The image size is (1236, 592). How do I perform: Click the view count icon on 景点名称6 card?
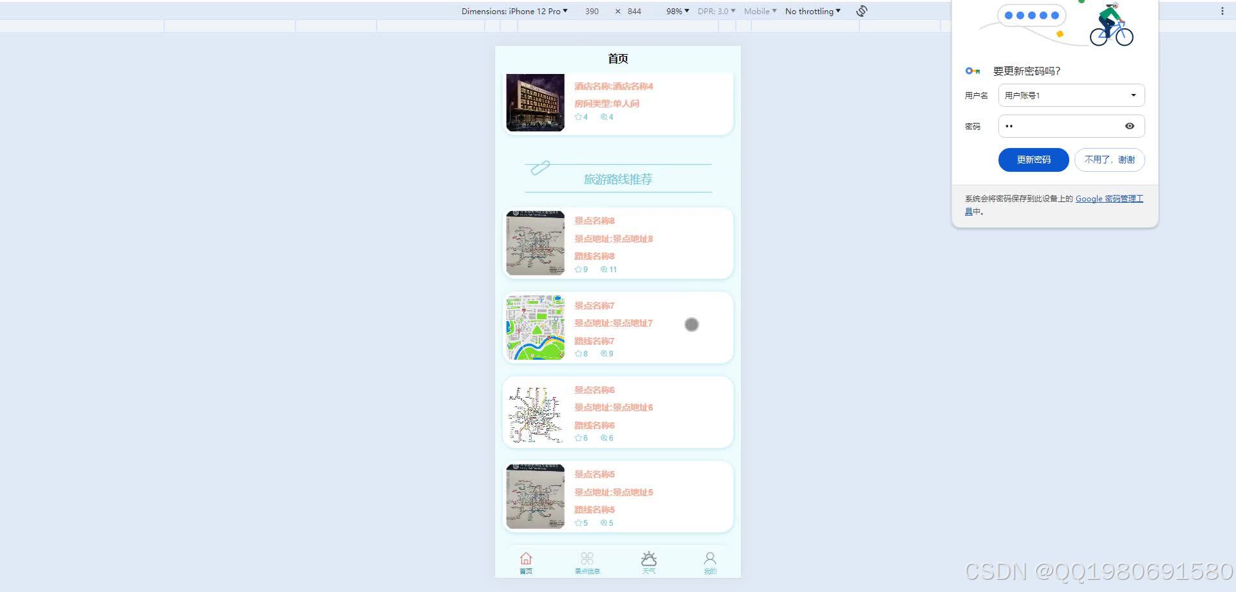[x=604, y=438]
